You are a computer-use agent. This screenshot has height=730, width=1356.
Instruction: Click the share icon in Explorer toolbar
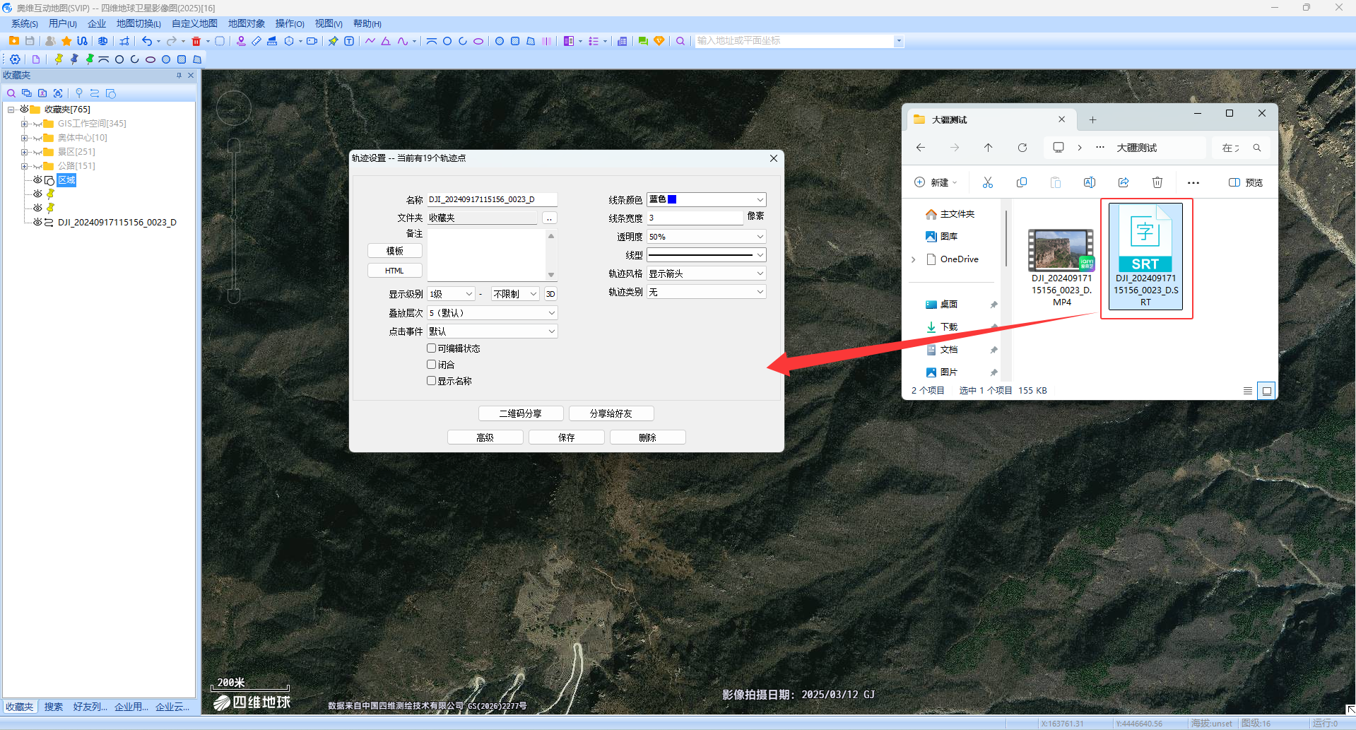[1124, 182]
